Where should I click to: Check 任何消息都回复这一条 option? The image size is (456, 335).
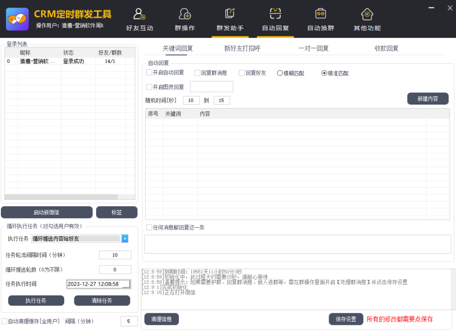coord(149,227)
